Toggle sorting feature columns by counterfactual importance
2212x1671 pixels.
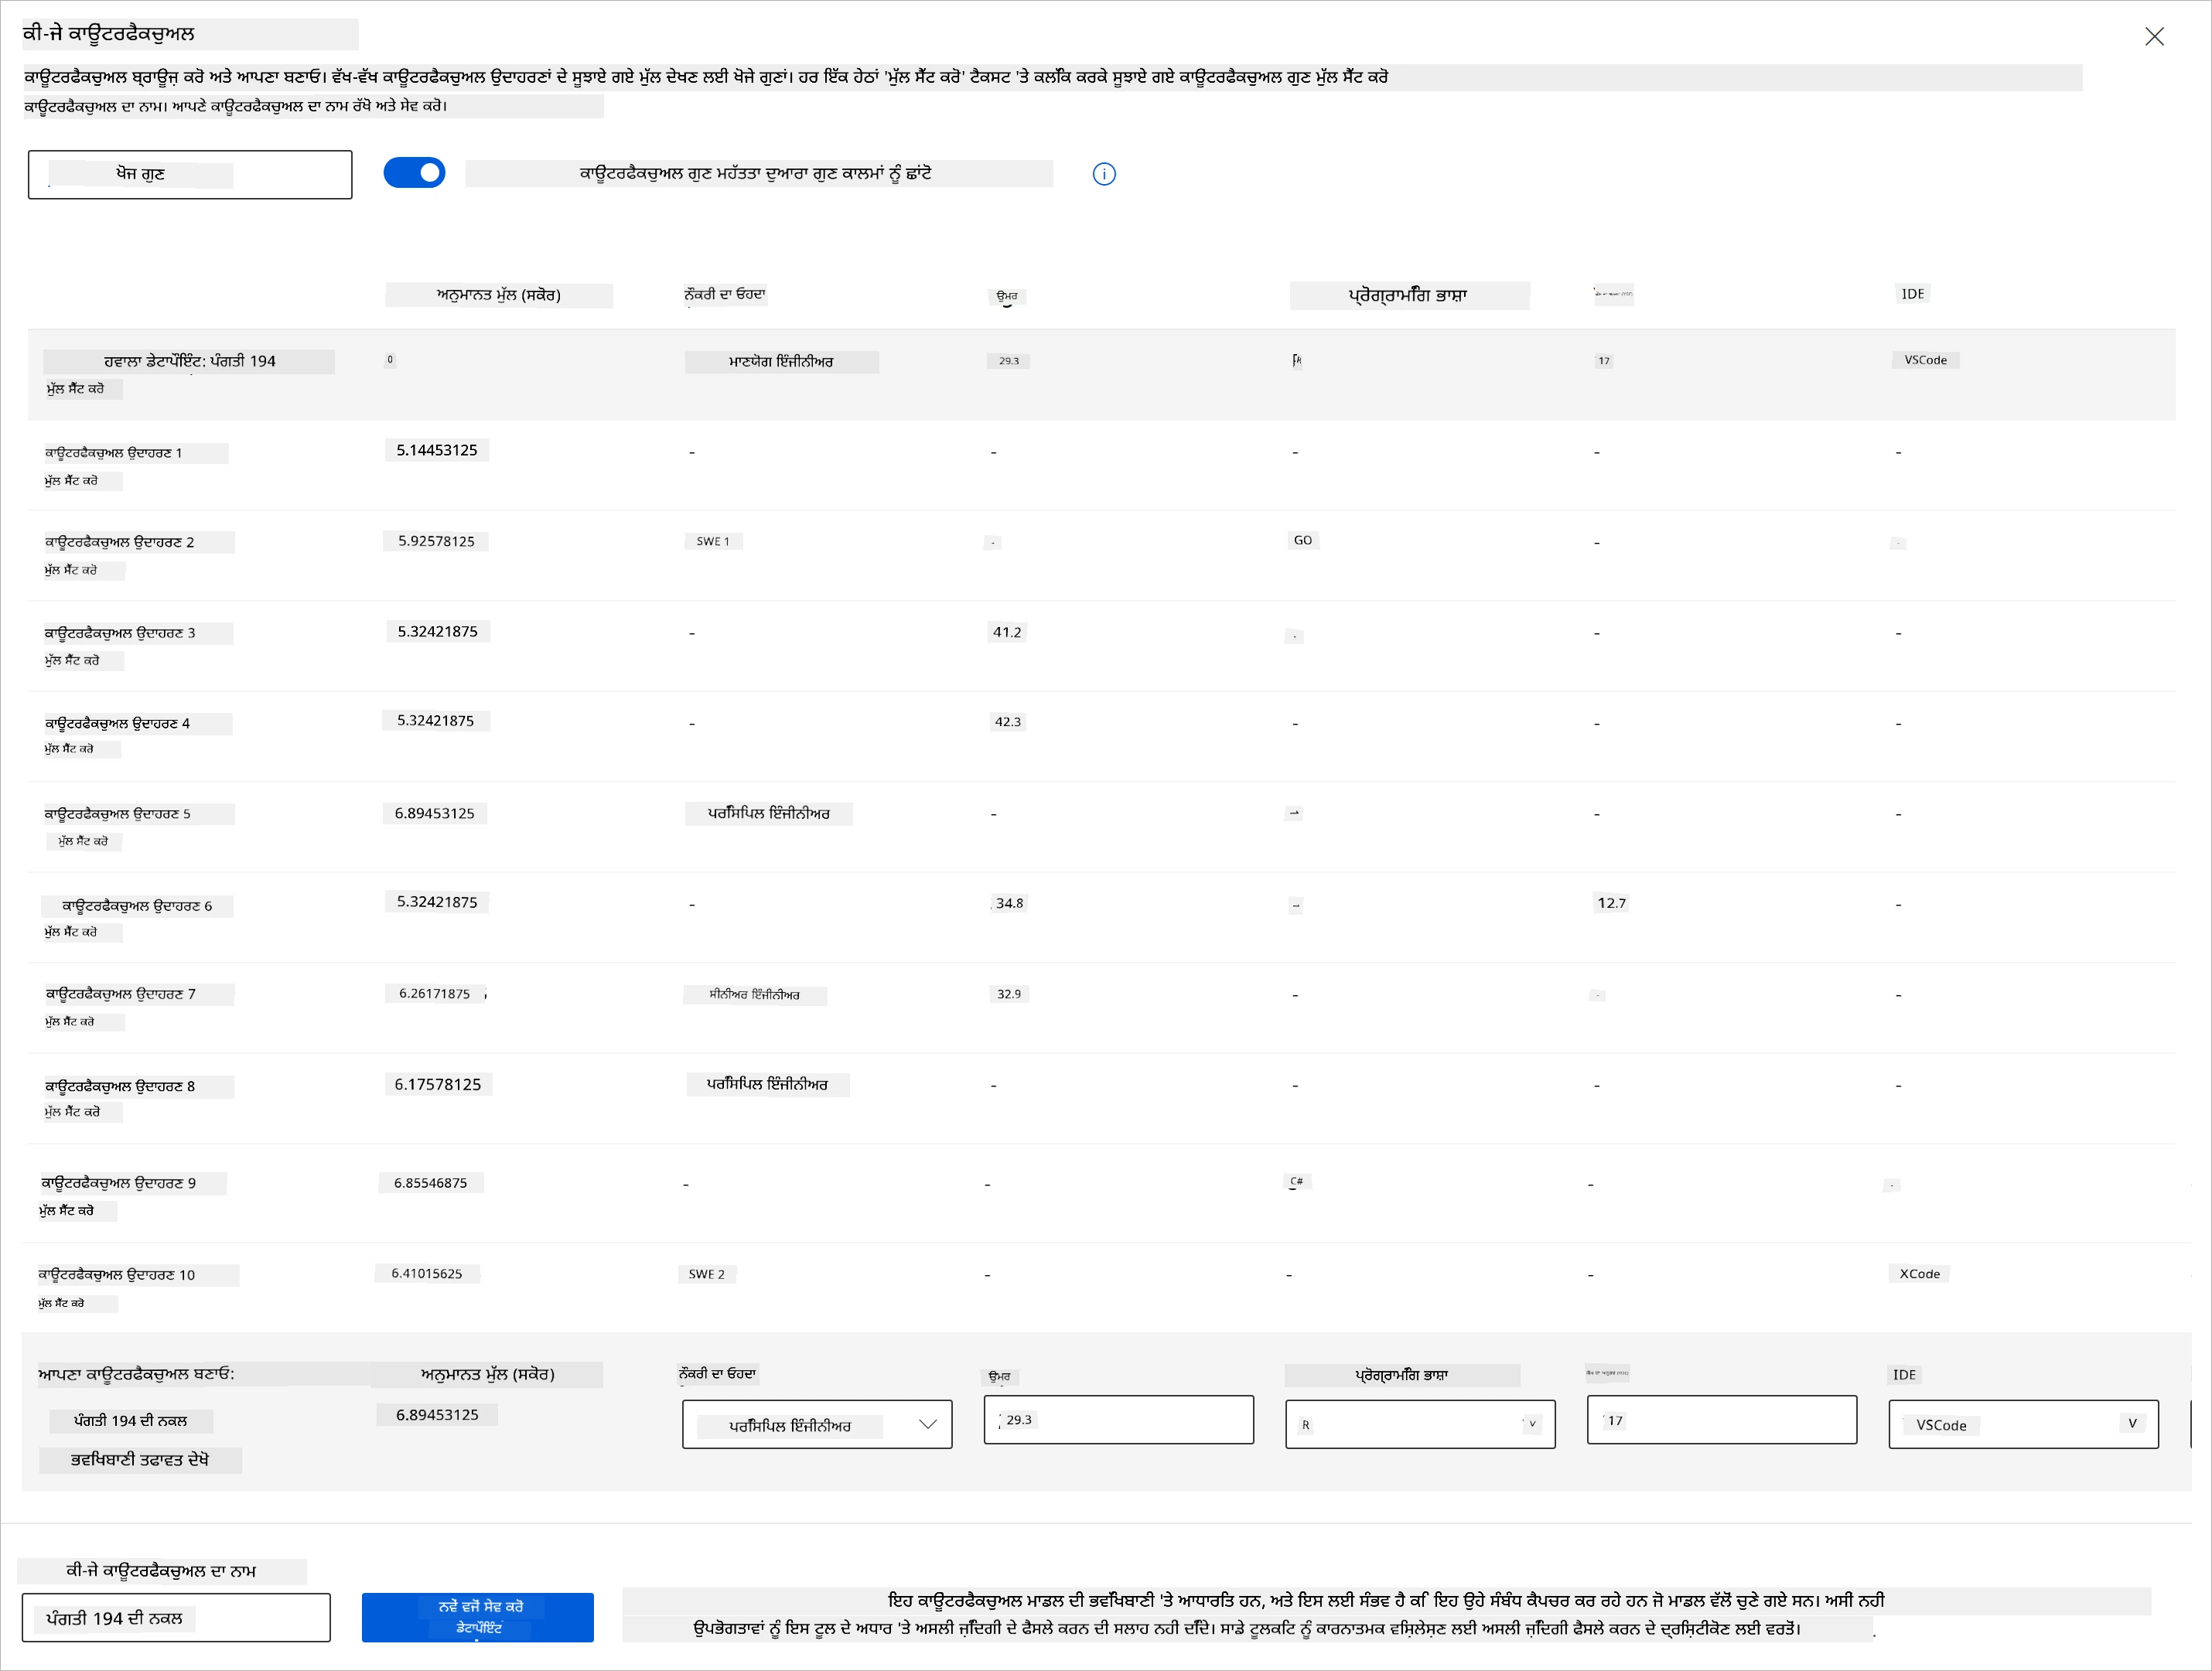tap(414, 173)
